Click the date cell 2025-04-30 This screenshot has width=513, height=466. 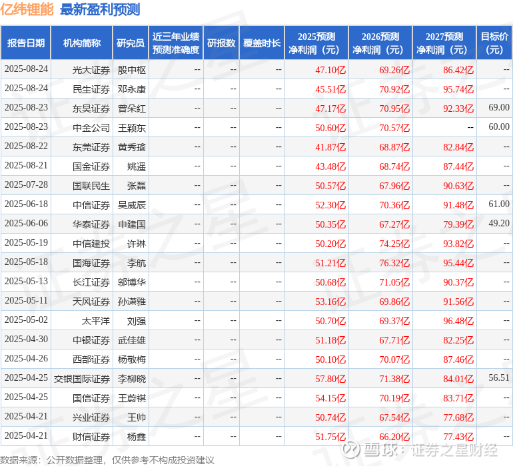pos(26,339)
